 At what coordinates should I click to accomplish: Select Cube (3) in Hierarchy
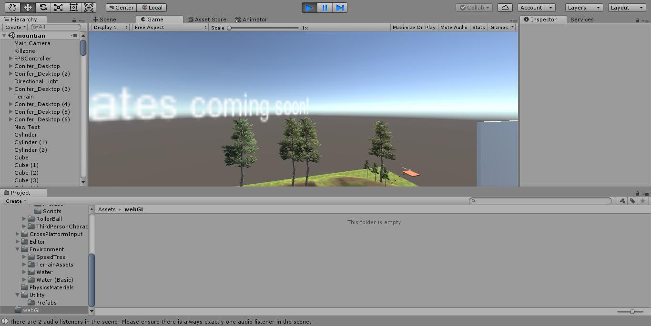click(26, 180)
